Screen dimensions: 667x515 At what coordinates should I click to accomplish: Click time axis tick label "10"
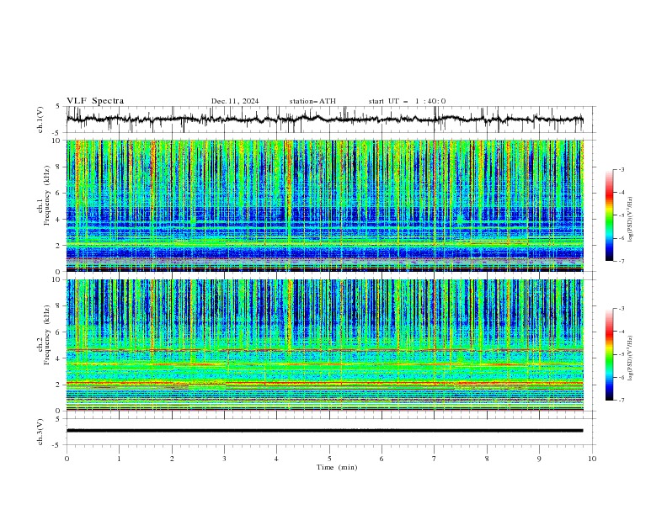(592, 459)
